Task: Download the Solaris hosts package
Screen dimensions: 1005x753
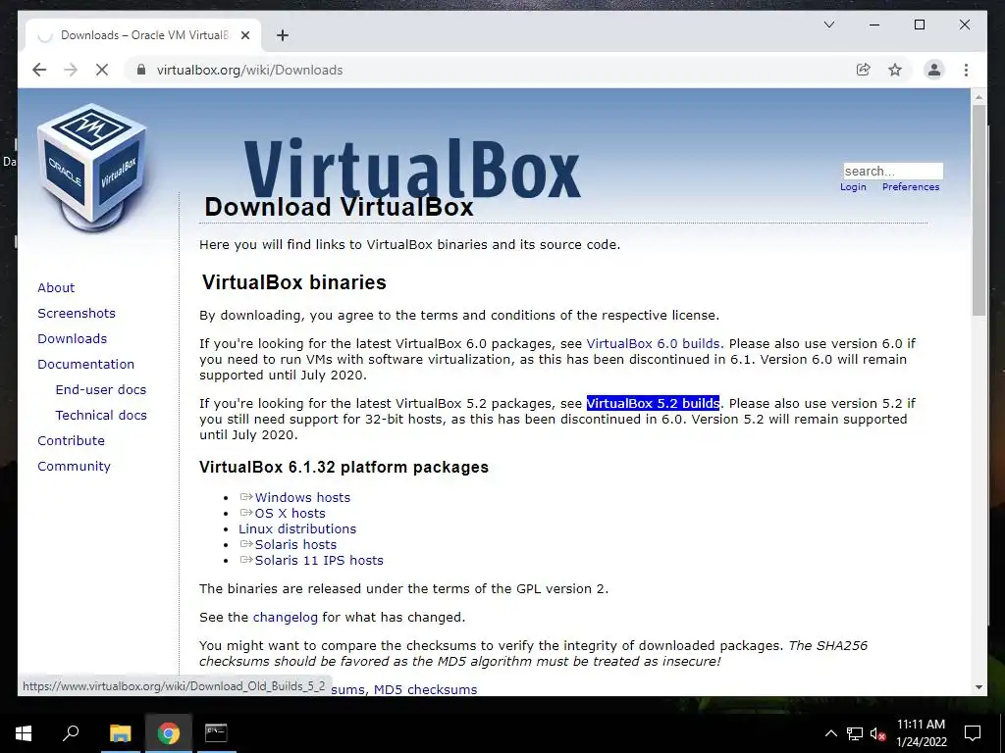Action: coord(295,544)
